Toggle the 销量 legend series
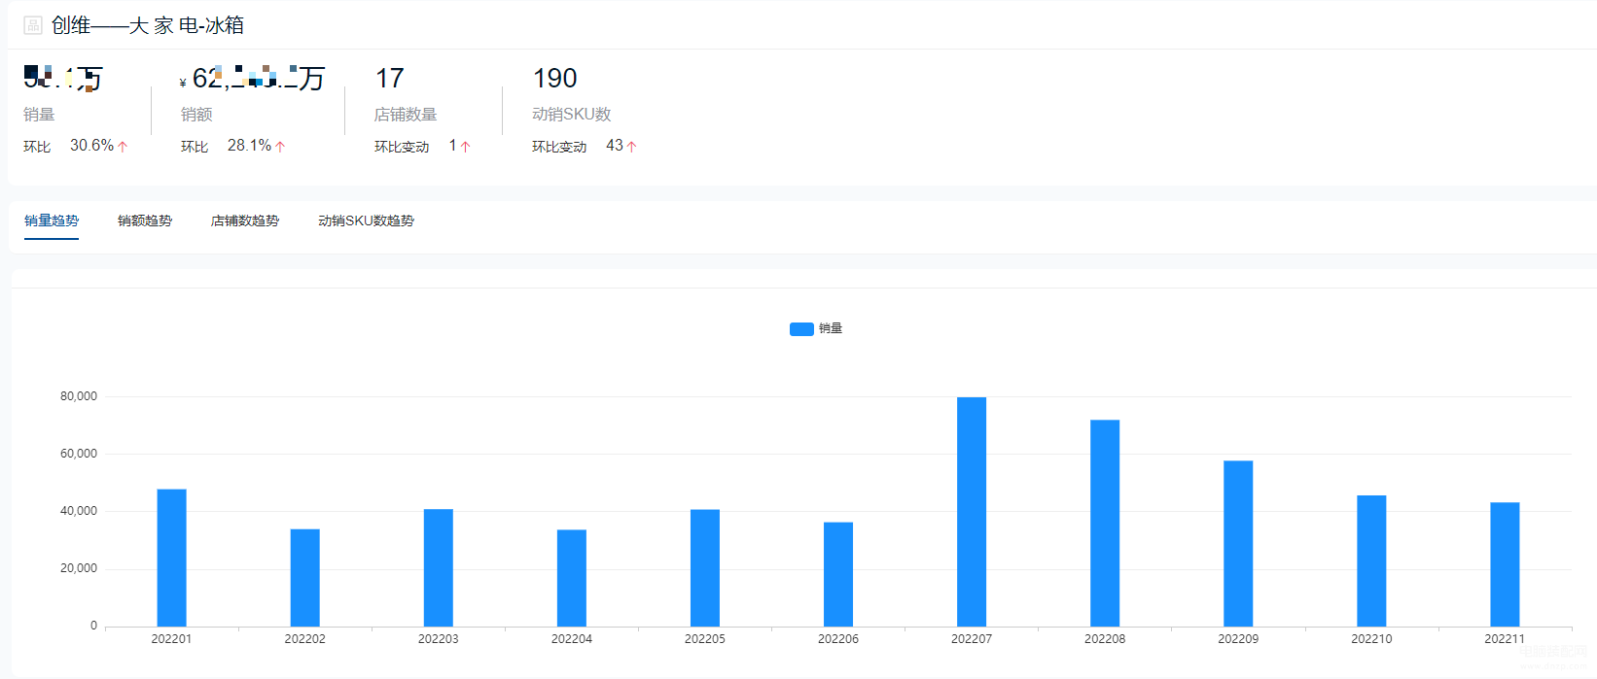The width and height of the screenshot is (1597, 679). pos(816,328)
